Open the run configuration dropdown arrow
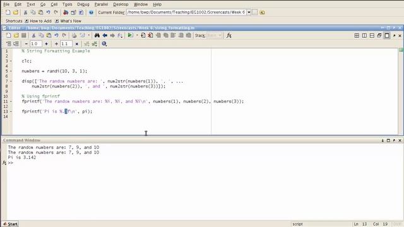The image size is (404, 227). click(x=137, y=35)
